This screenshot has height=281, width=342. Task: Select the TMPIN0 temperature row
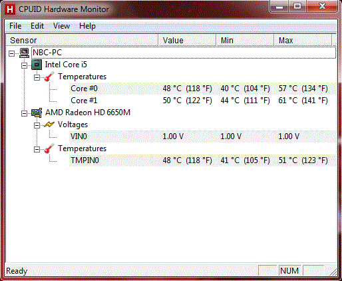(202, 160)
